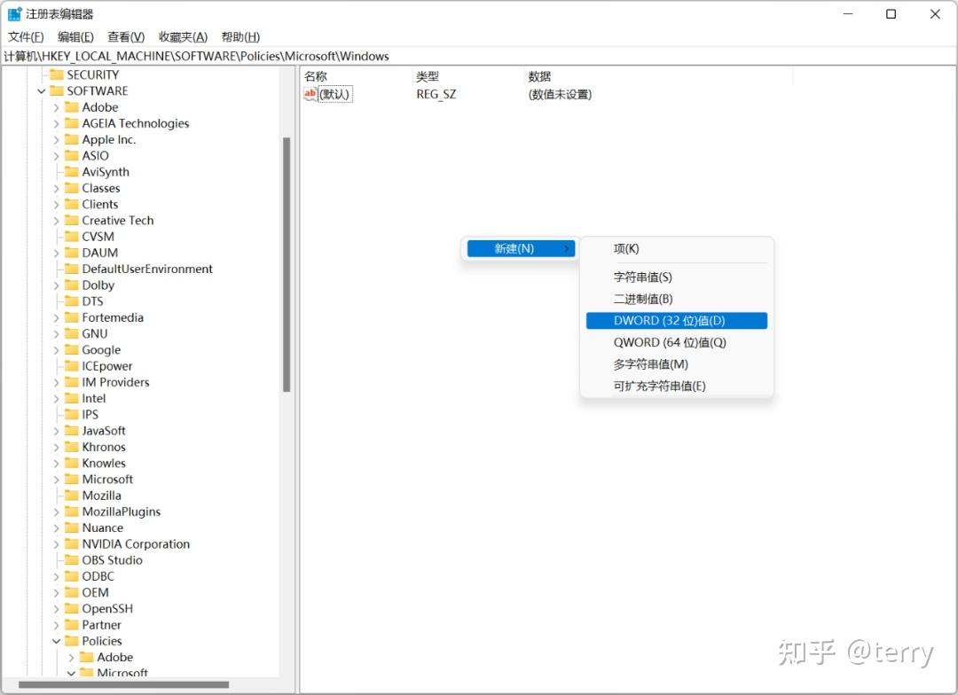958x695 pixels.
Task: Click the DefaultUserEnvironment folder icon
Action: point(73,269)
